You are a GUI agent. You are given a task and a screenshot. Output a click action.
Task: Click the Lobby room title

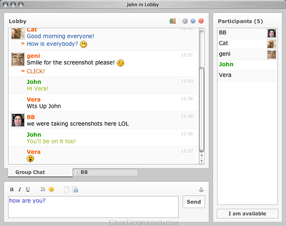pyautogui.click(x=18, y=21)
